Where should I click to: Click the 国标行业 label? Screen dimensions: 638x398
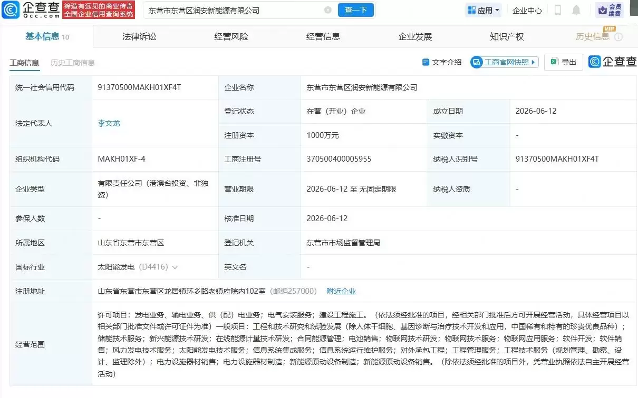30,267
